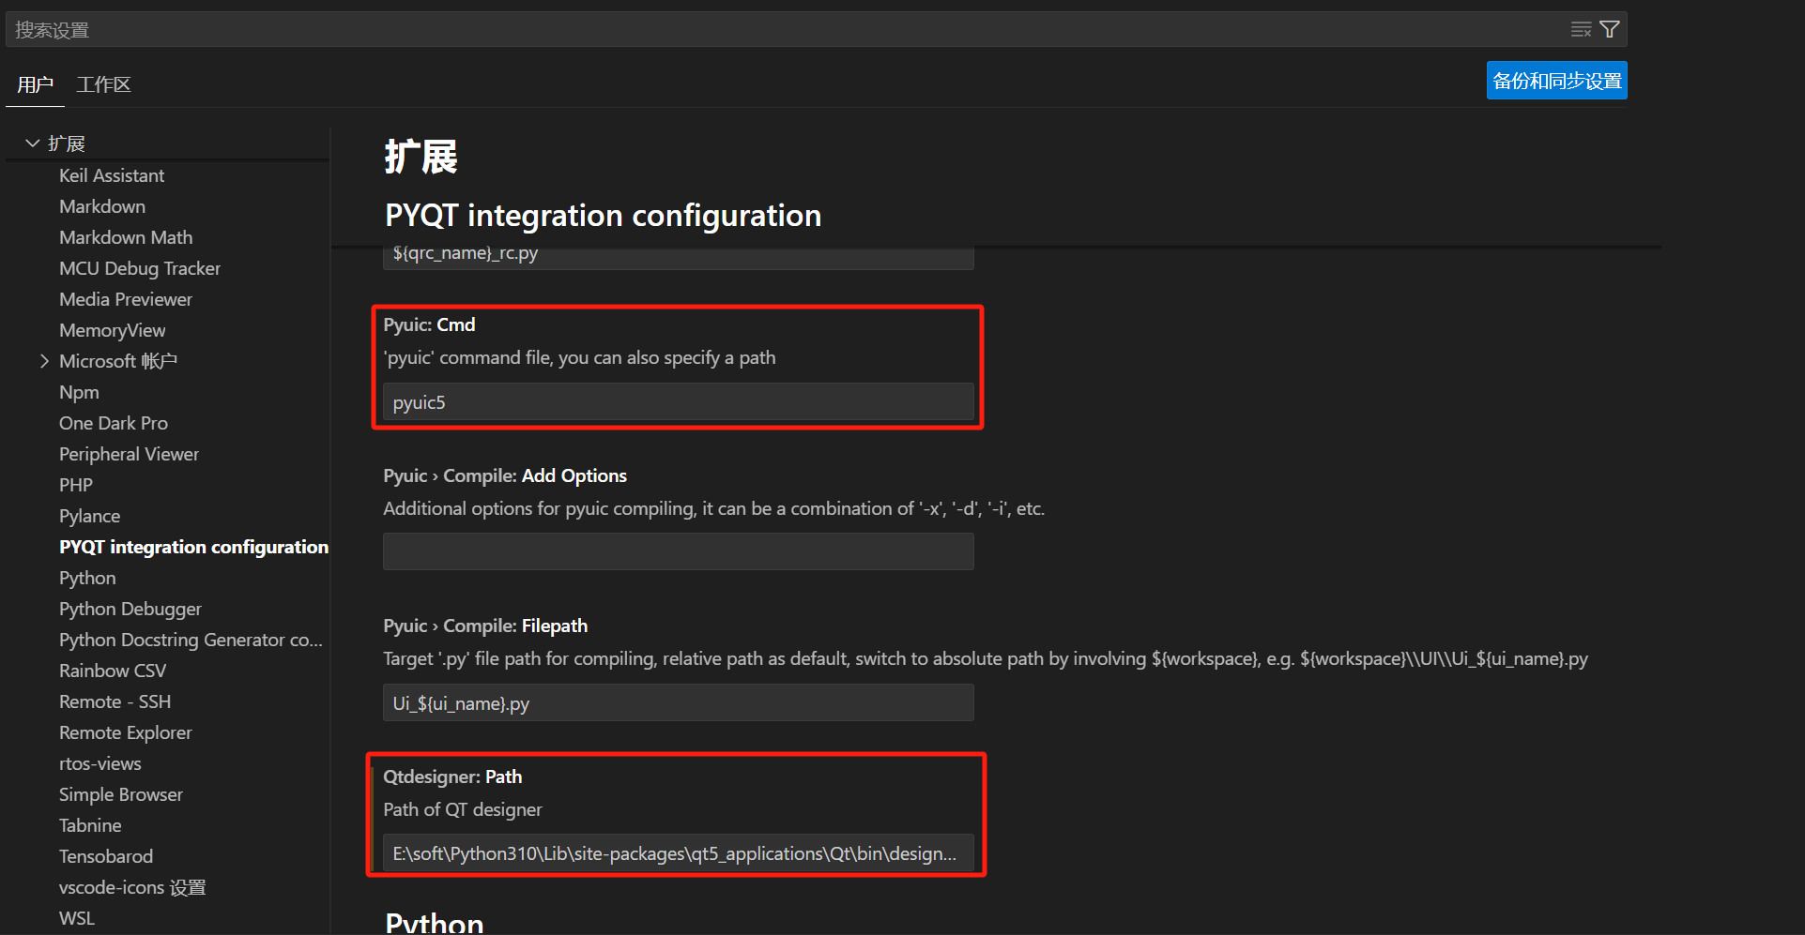Viewport: 1805px width, 935px height.
Task: Switch to the 工作区 tab
Action: (103, 84)
